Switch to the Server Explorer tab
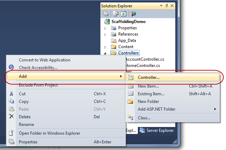This screenshot has height=150, width=226. pyautogui.click(x=156, y=130)
